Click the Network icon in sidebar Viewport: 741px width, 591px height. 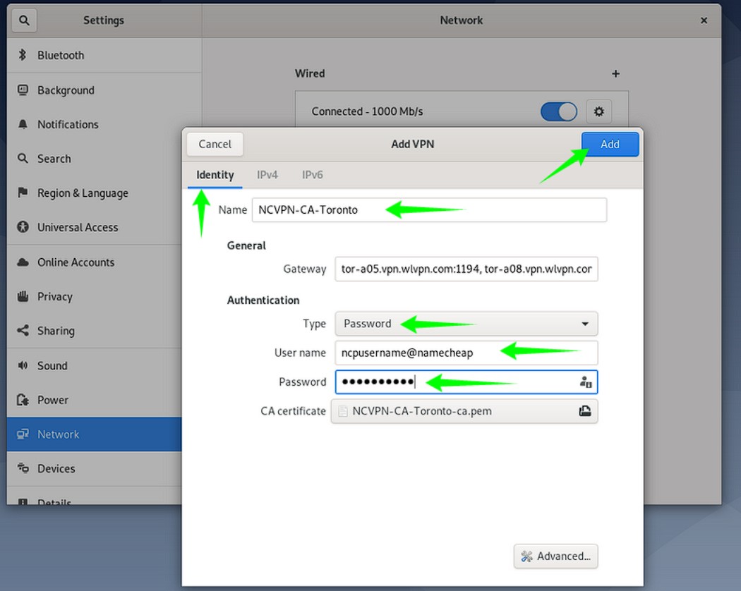coord(23,434)
